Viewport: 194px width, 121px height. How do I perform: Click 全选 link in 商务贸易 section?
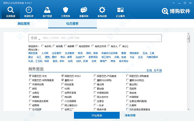149,70
